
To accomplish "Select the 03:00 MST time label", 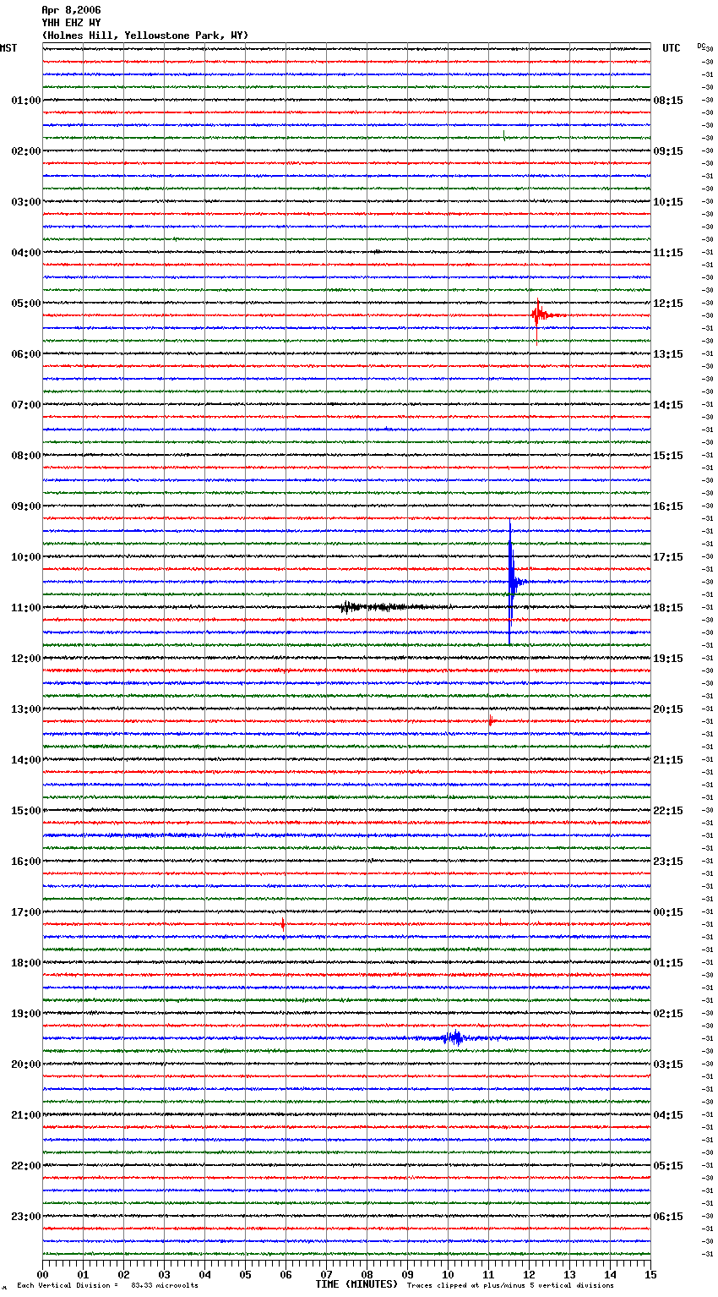I will click(x=25, y=202).
